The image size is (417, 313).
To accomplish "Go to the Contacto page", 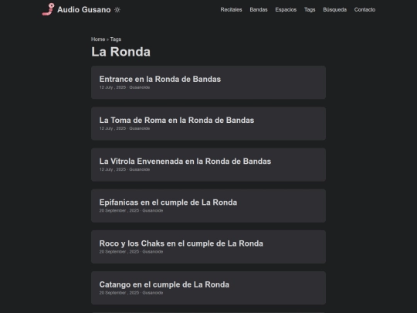I will click(364, 9).
